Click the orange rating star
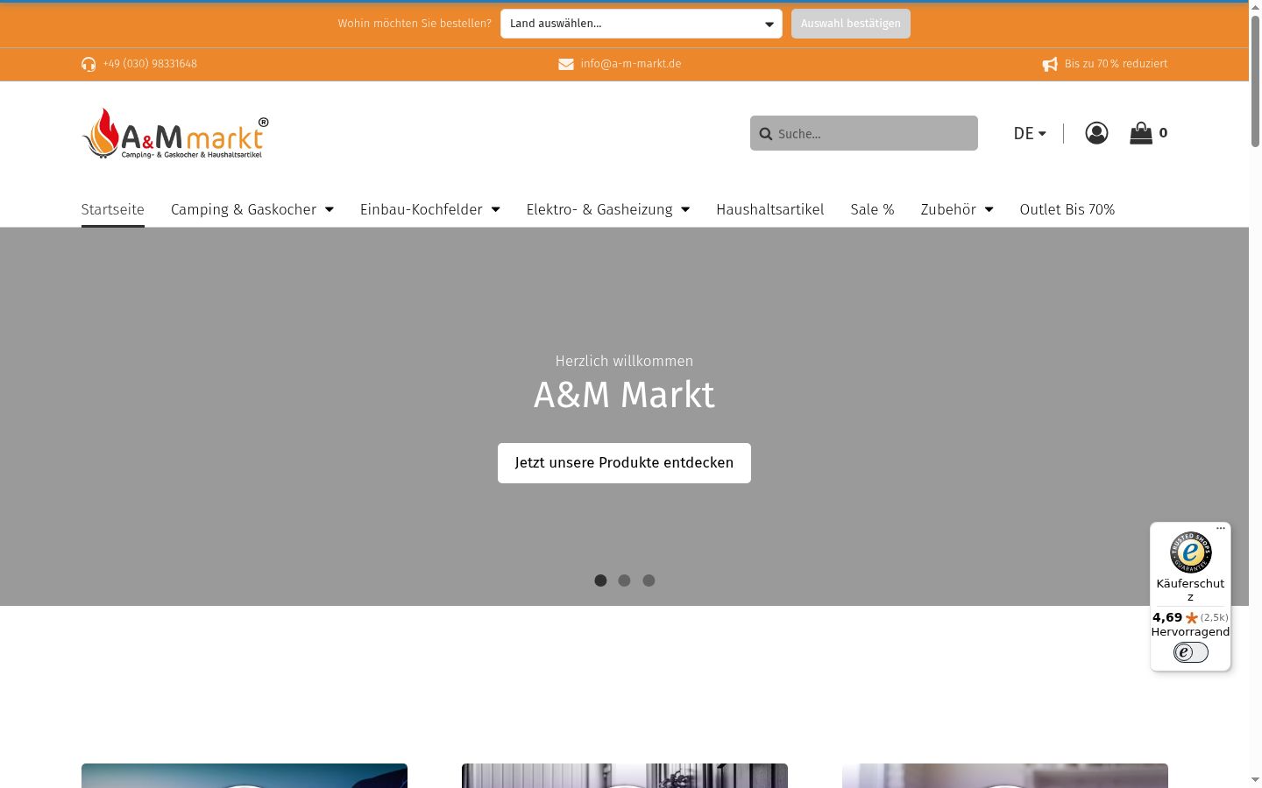The height and width of the screenshot is (788, 1262). 1191,618
